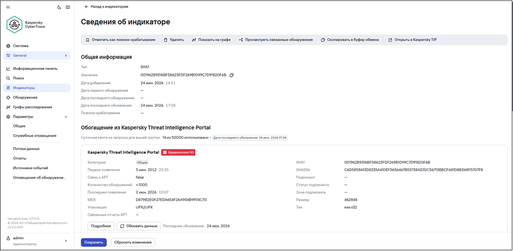Open Потоки данных subitem
This screenshot has width=513, height=251.
[26, 149]
